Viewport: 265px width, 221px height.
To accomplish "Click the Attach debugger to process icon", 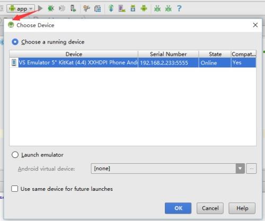I will coord(73,8).
